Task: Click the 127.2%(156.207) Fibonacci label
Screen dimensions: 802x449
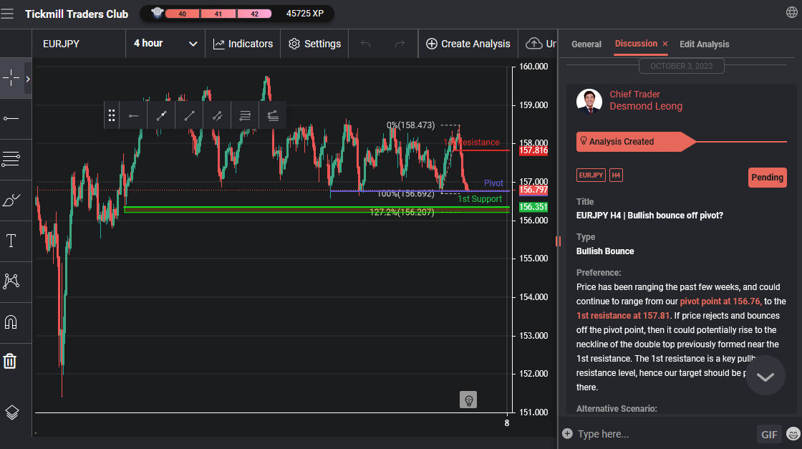Action: click(x=402, y=212)
